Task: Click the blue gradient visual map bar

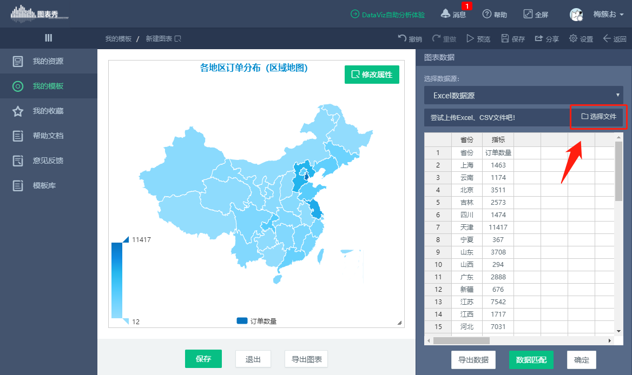Action: pyautogui.click(x=117, y=280)
